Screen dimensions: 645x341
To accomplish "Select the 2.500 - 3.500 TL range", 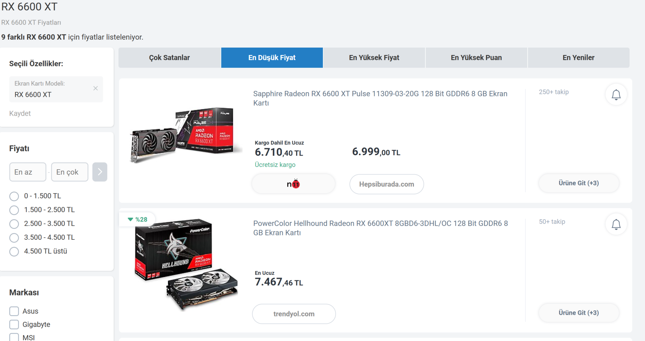I will point(14,224).
